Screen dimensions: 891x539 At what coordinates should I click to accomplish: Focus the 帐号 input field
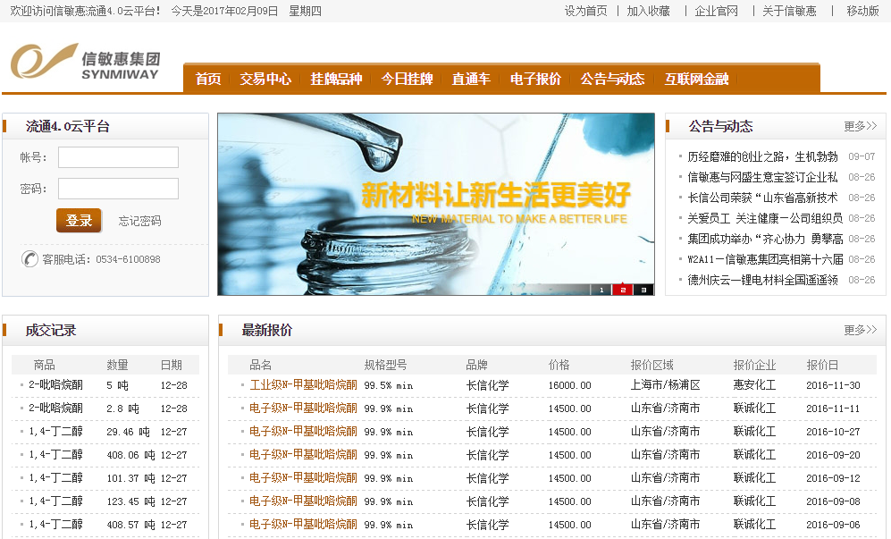pyautogui.click(x=118, y=157)
